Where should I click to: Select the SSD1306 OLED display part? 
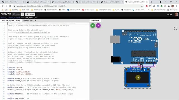point(137,78)
